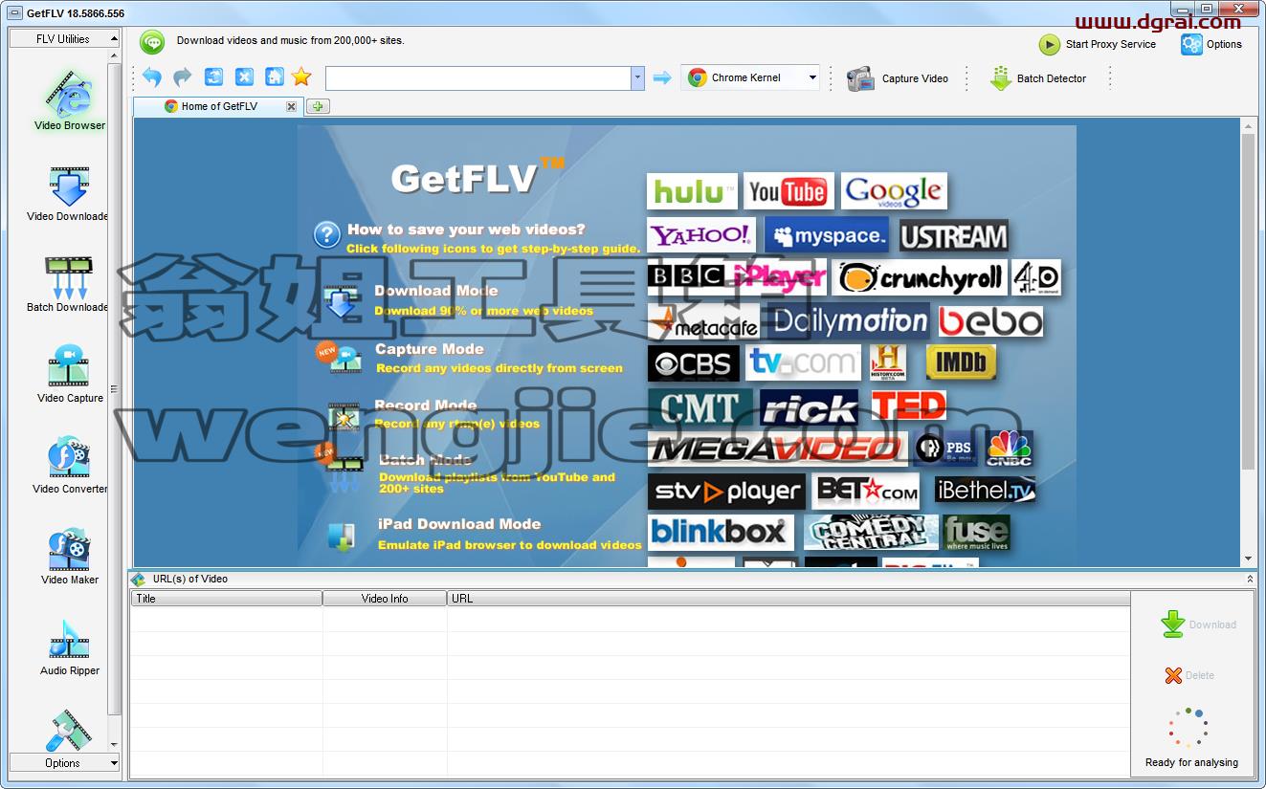Viewport: 1266px width, 789px height.
Task: Click in the URL address field
Action: coord(478,78)
